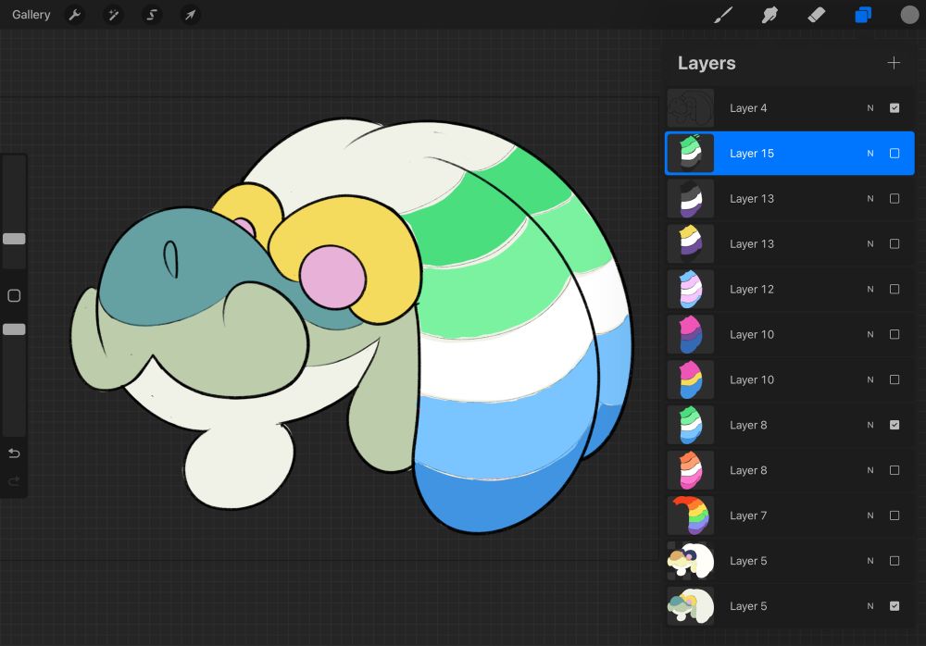Open Layer 7 blend mode settings
The image size is (926, 646).
(870, 516)
